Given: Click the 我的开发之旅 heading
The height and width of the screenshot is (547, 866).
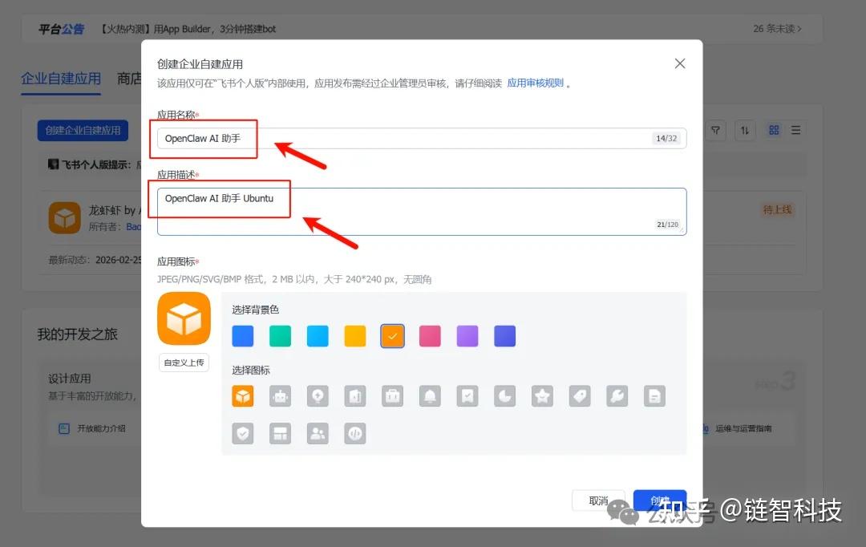Looking at the screenshot, I should (77, 334).
